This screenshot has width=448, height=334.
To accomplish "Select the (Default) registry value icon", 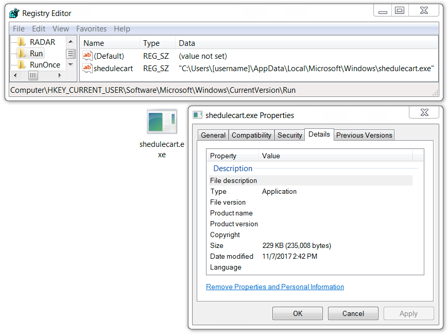I will coord(88,56).
